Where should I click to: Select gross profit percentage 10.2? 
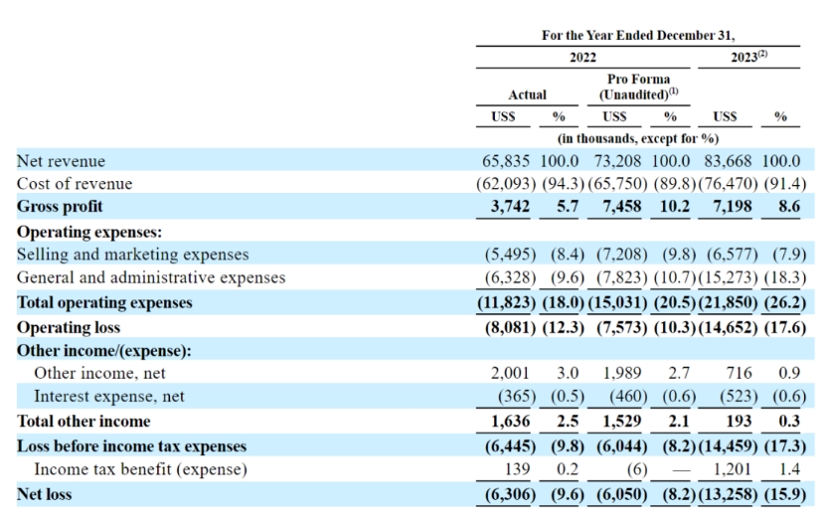(x=675, y=207)
